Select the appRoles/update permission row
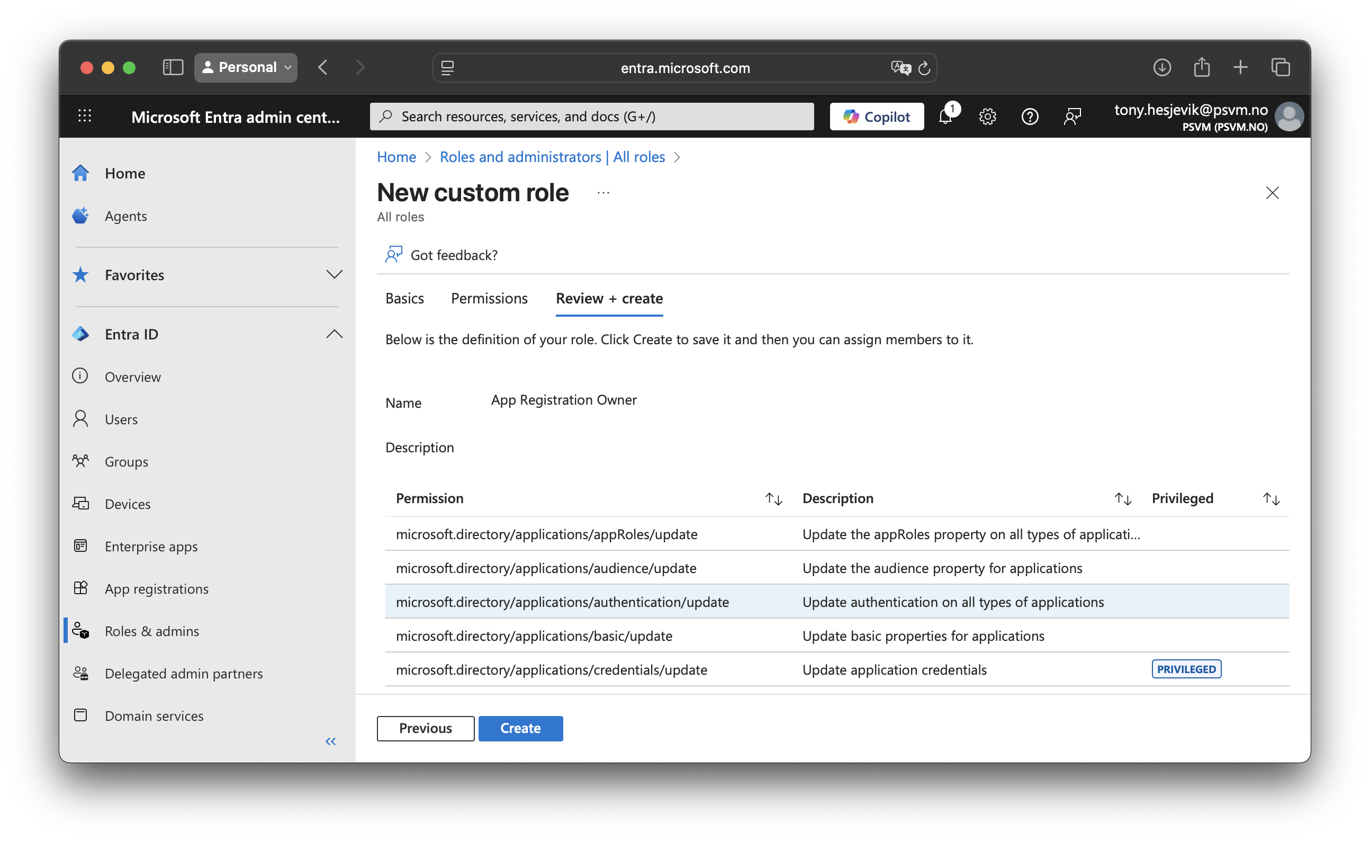This screenshot has width=1370, height=841. tap(837, 534)
